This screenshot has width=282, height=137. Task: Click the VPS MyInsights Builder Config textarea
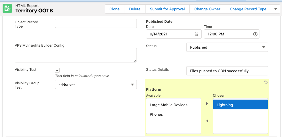[75, 55]
